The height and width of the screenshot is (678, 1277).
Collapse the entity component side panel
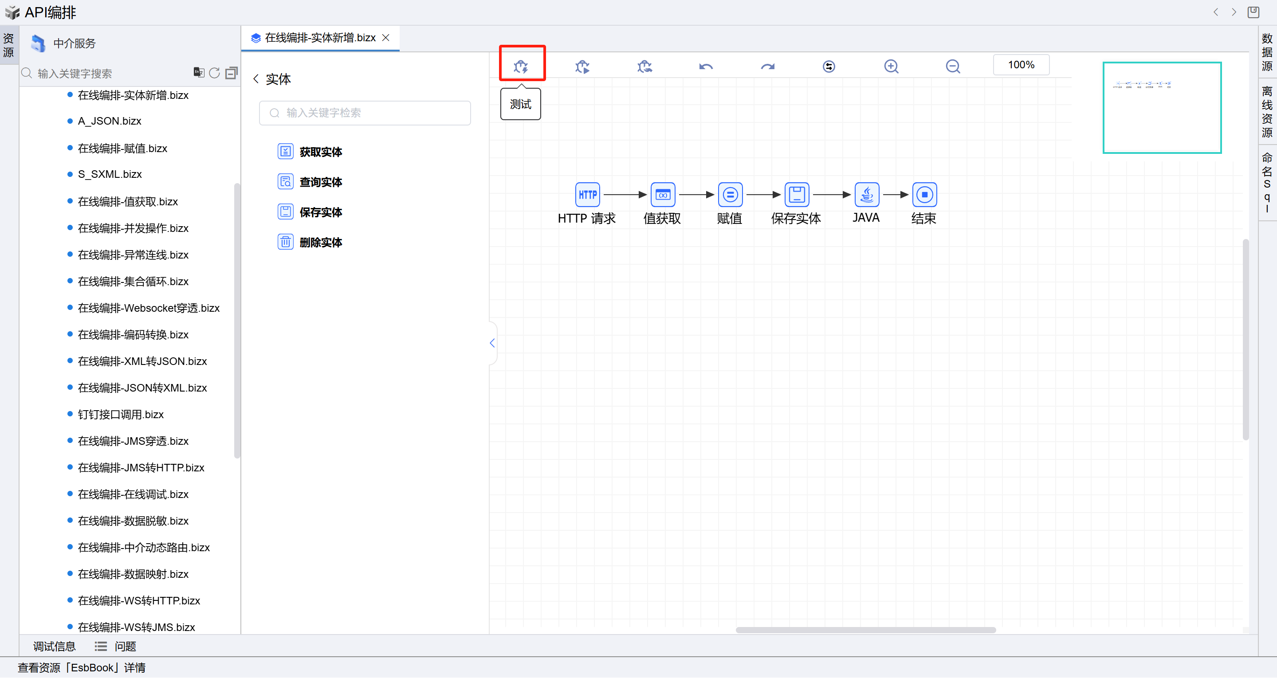pyautogui.click(x=492, y=343)
